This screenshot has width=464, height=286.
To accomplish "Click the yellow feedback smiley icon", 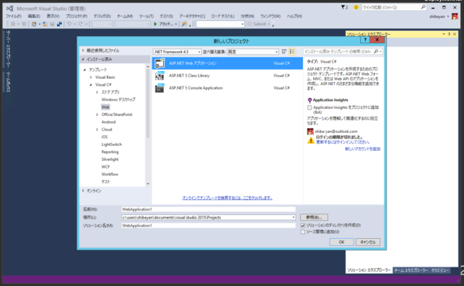I will pos(356,7).
